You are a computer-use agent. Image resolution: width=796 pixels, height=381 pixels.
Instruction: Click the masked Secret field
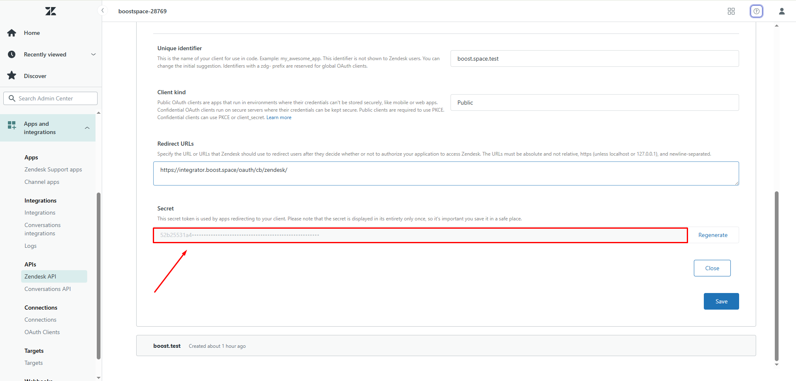pyautogui.click(x=420, y=235)
